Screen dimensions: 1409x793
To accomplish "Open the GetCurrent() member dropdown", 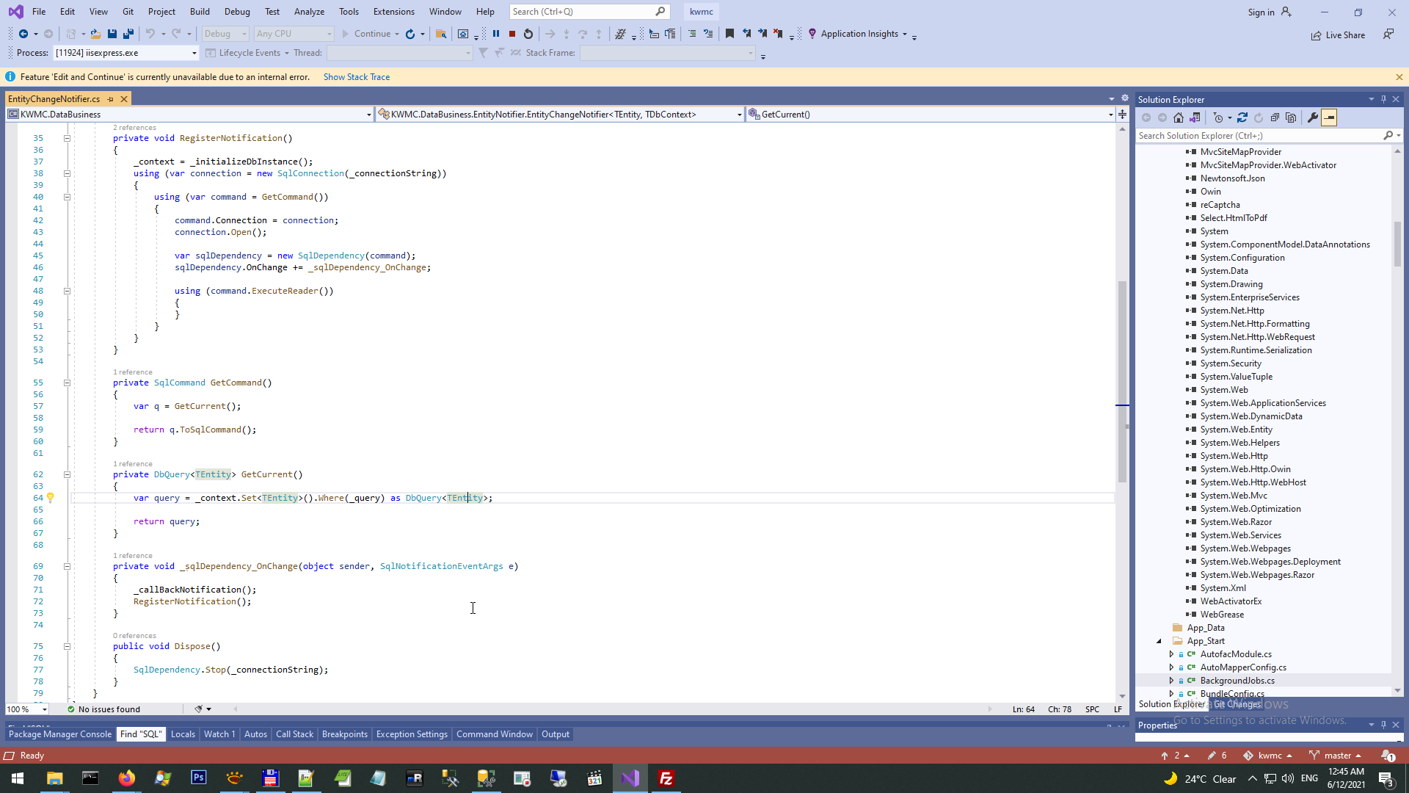I will tap(1110, 115).
